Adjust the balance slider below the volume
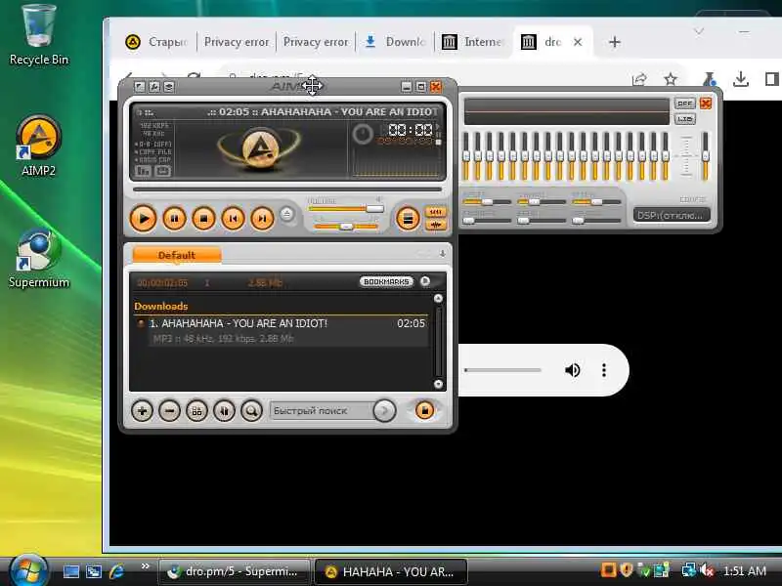This screenshot has height=586, width=782. click(x=346, y=227)
